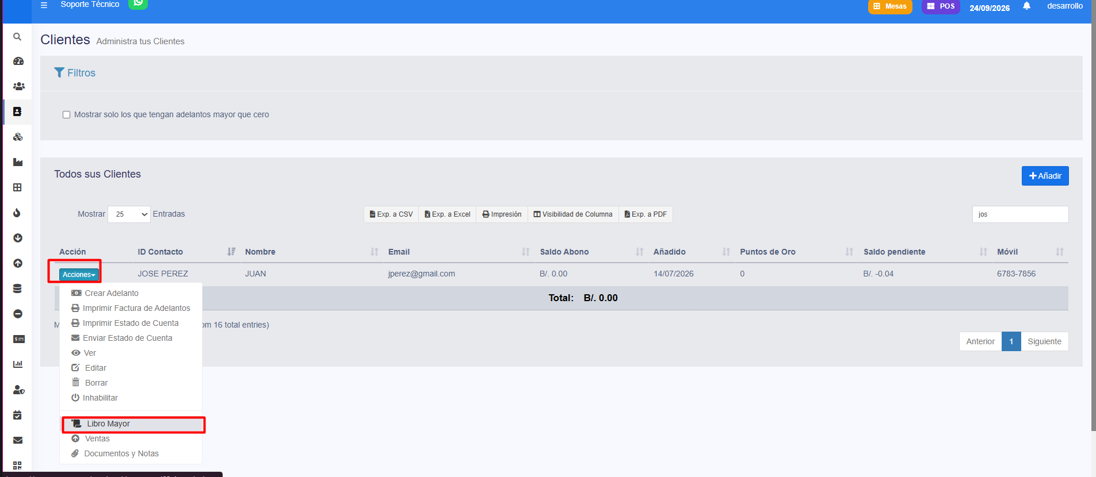Click the WhatsApp support icon
Screen dimensions: 1096x477
click(138, 3)
